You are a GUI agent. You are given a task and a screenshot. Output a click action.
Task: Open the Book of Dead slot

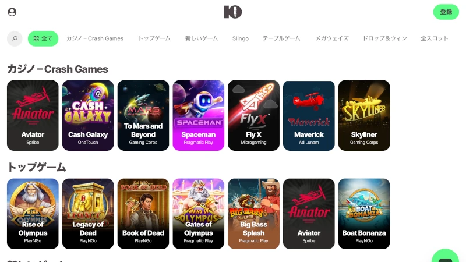tap(143, 214)
